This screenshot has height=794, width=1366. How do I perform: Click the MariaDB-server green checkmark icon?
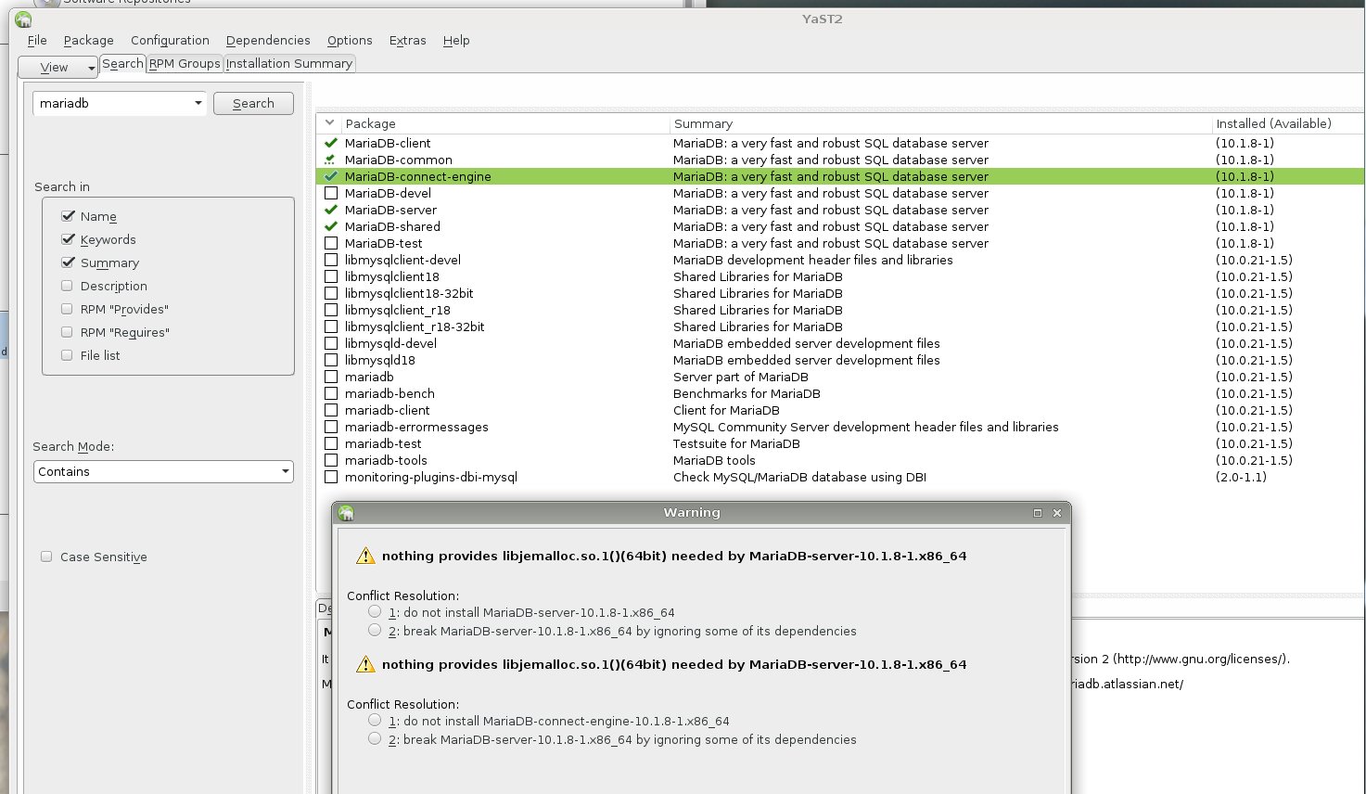(x=330, y=210)
